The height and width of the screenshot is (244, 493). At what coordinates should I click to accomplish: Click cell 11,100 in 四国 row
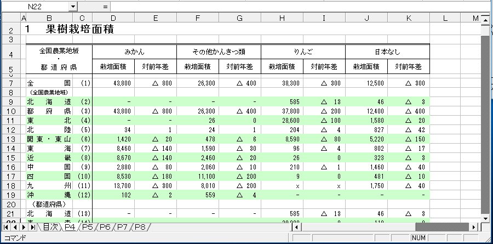click(198, 177)
